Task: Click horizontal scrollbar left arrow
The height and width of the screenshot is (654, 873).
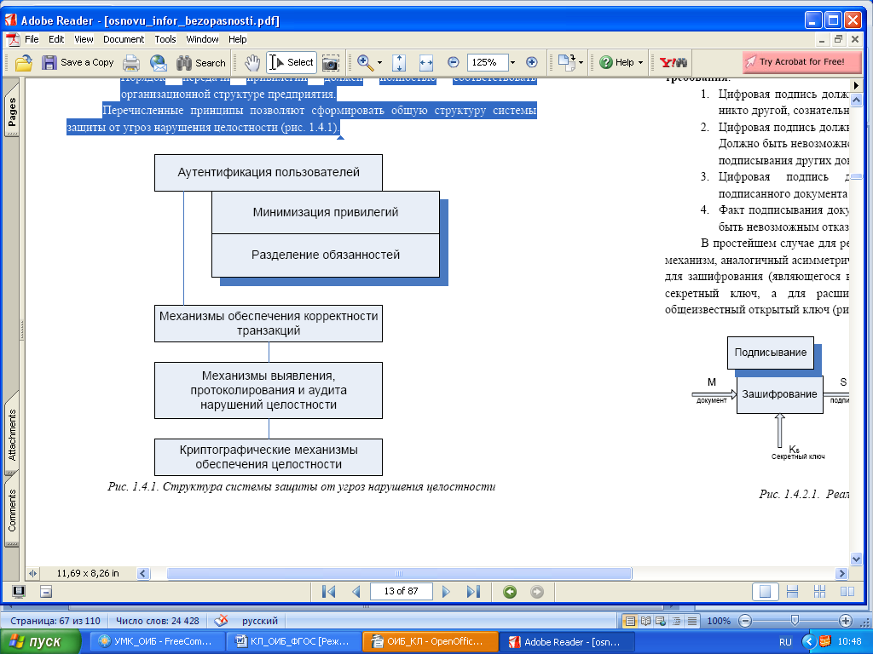Action: tap(143, 573)
